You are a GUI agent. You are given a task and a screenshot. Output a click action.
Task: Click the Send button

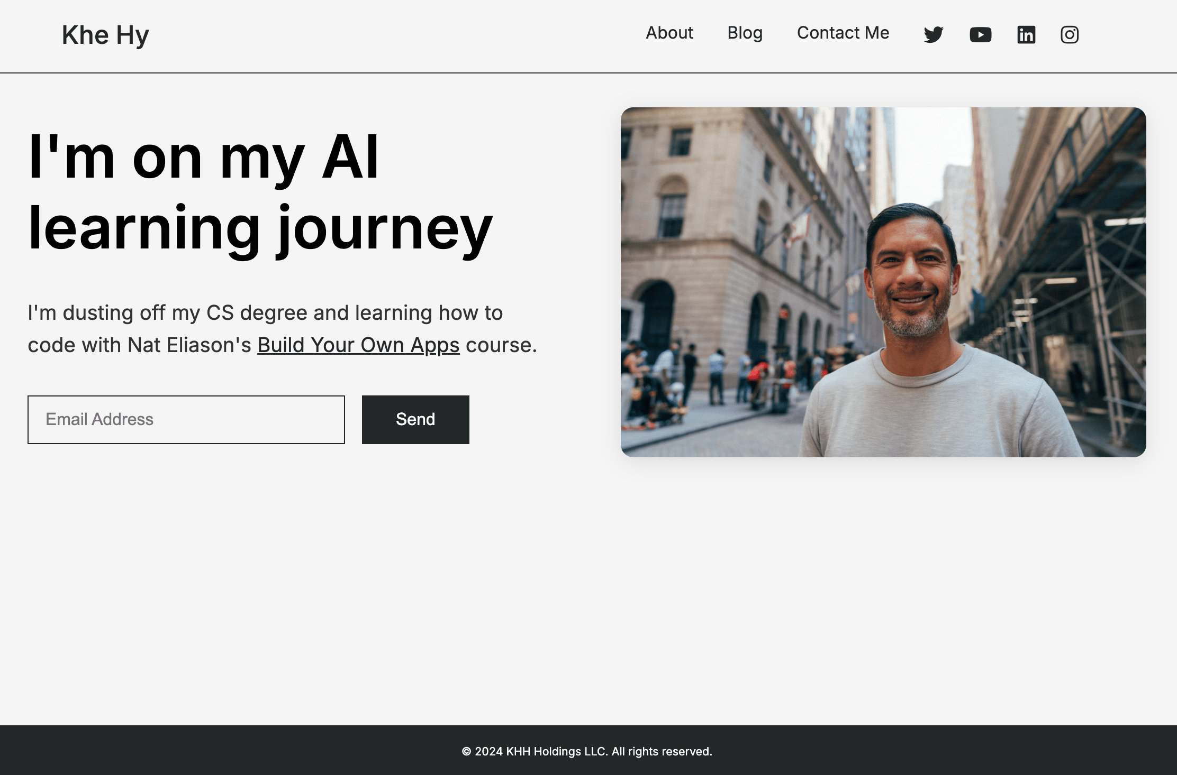click(415, 420)
